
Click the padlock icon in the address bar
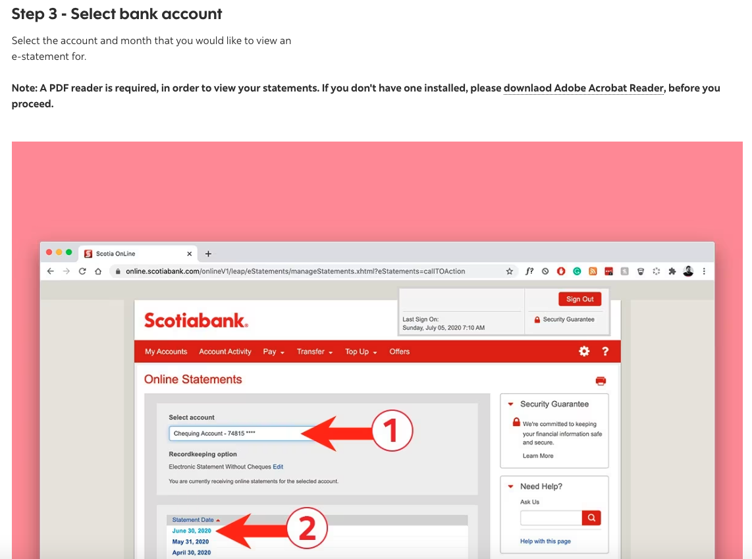click(117, 271)
